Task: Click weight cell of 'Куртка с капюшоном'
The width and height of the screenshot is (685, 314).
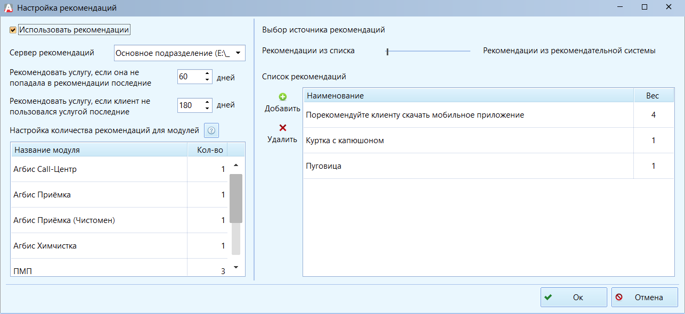Action: [654, 141]
